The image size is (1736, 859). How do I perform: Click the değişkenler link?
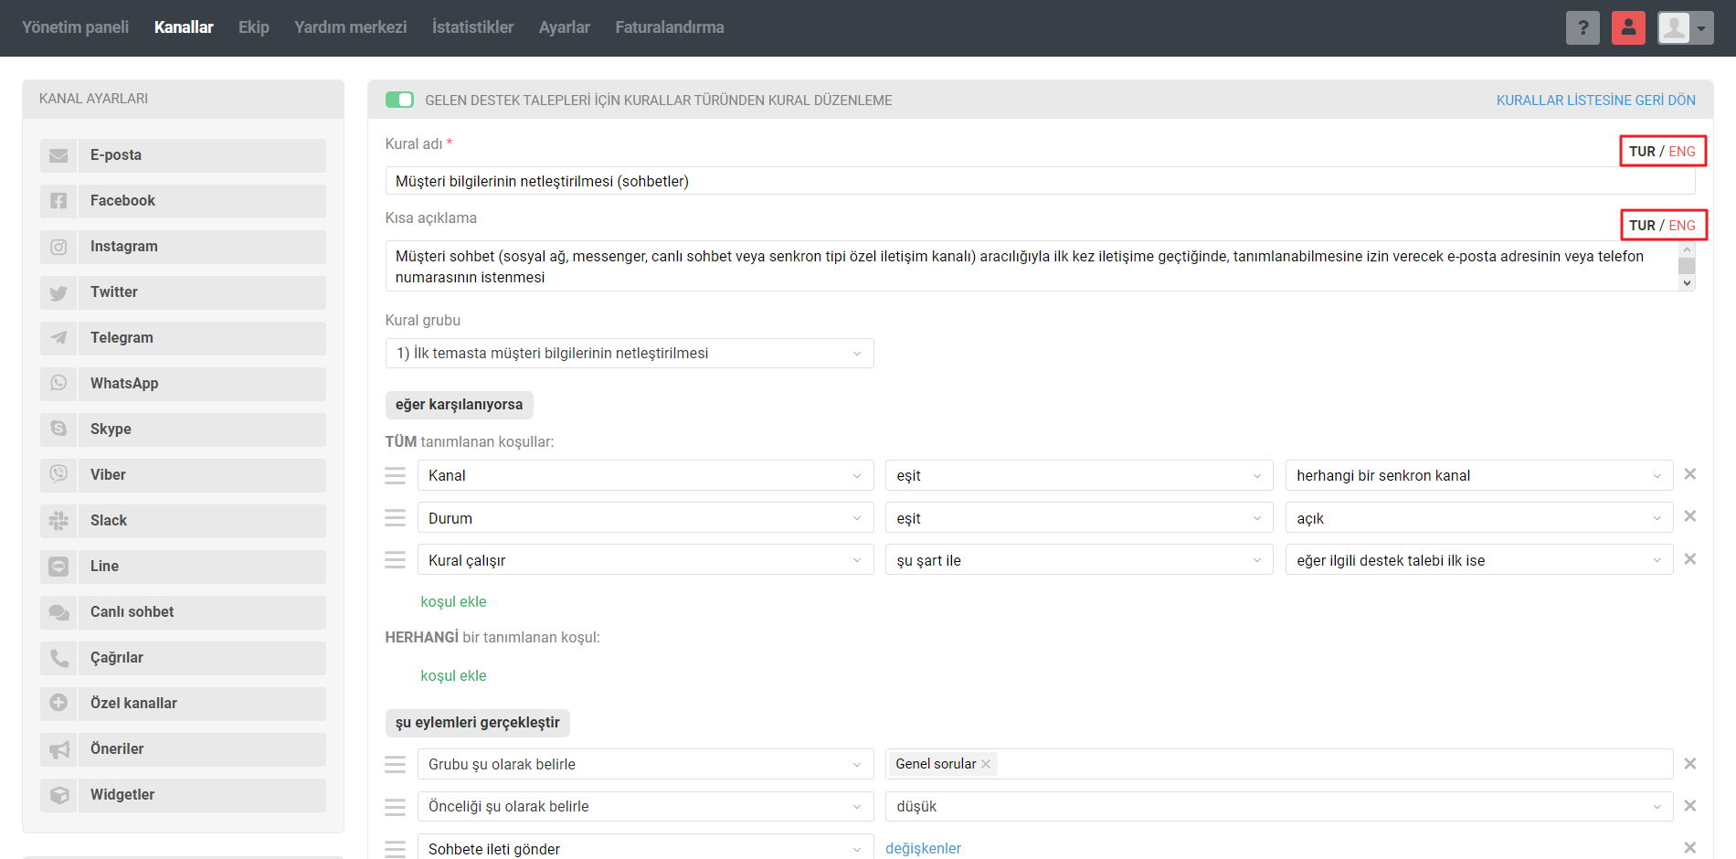(x=923, y=848)
